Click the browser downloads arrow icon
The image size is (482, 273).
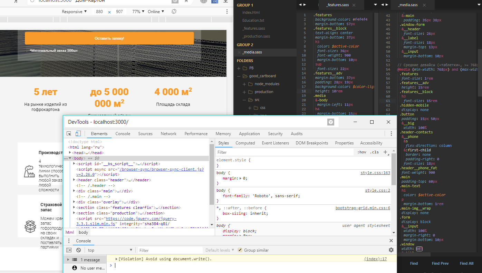[x=225, y=1]
